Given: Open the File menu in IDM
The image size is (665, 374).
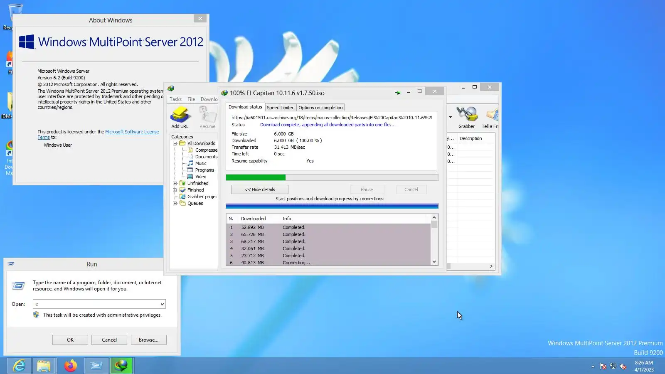Looking at the screenshot, I should click(191, 99).
